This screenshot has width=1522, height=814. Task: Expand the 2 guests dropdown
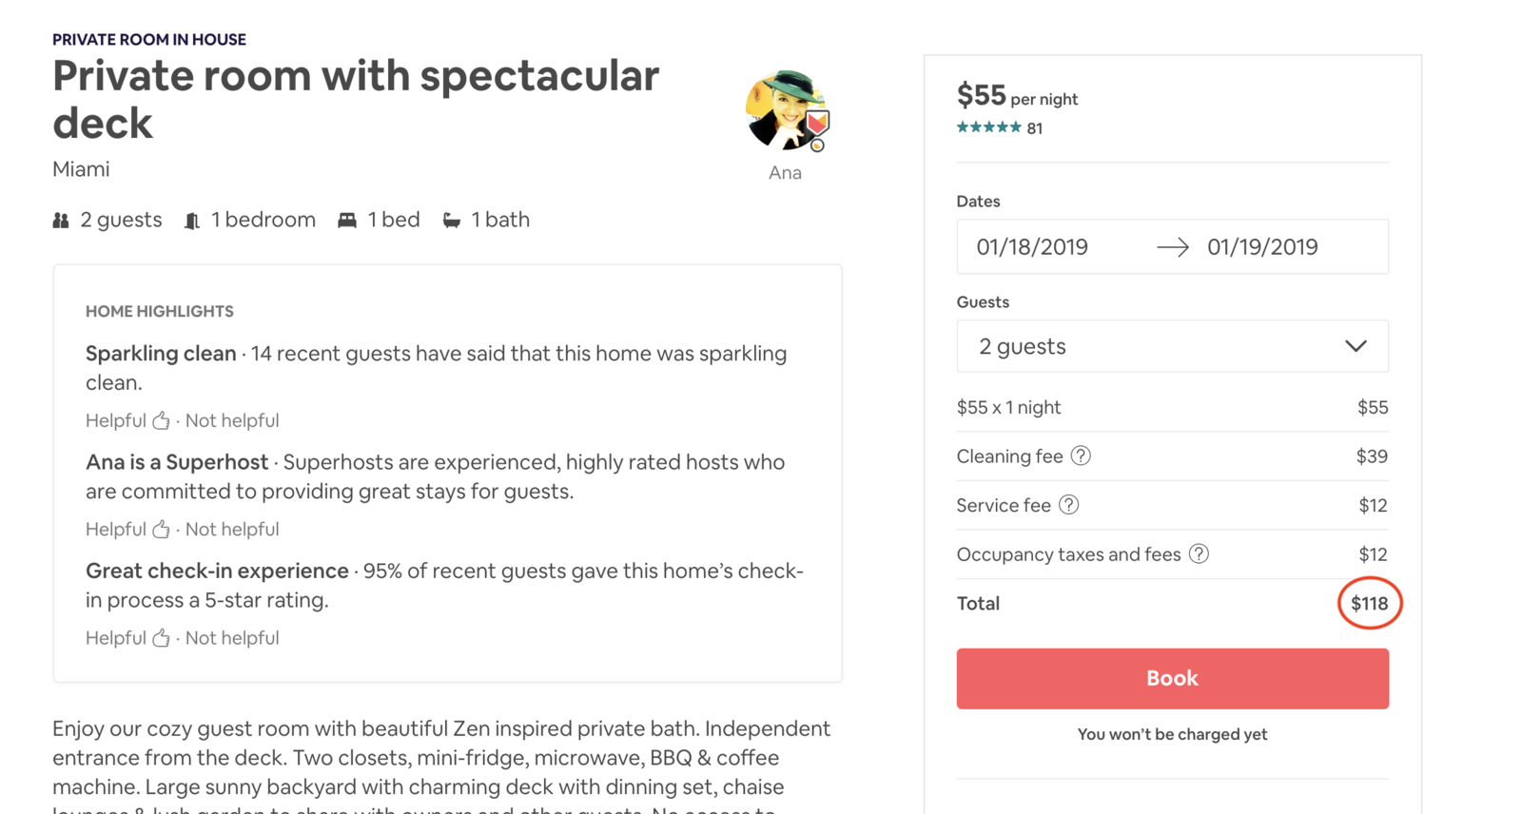(1172, 346)
